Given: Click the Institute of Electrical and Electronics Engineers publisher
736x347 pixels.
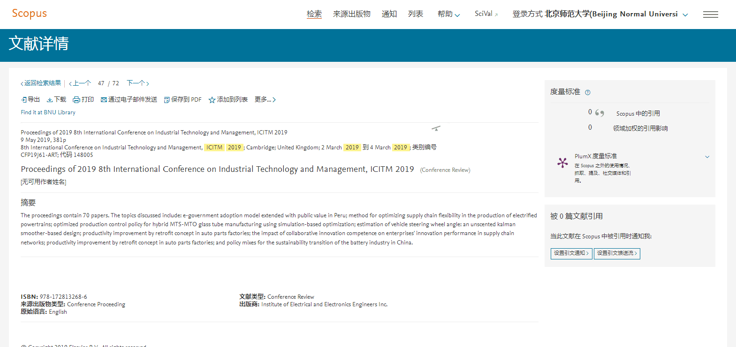Looking at the screenshot, I should 324,304.
